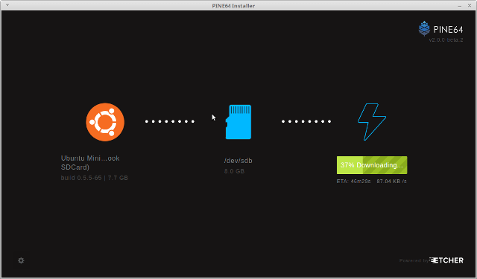Click the build 0.5.5-65 | 7.7 GB text
Screen dimensions: 477x279
95,178
